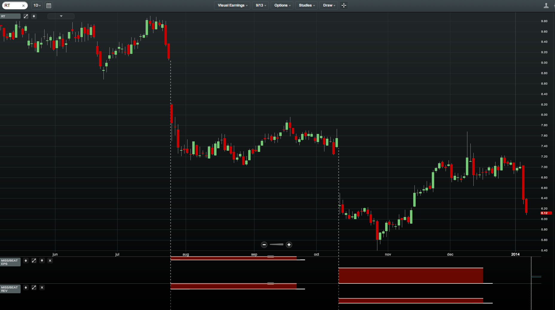Click the resize handle above EPS panel
Image resolution: width=555 pixels, height=310 pixels.
271,256
